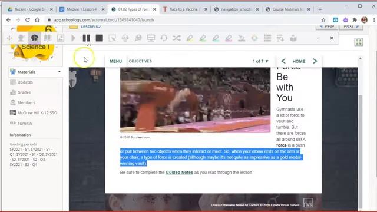377x212 pixels.
Task: Open McGraw Hill K-12 SSO link
Action: tap(37, 112)
